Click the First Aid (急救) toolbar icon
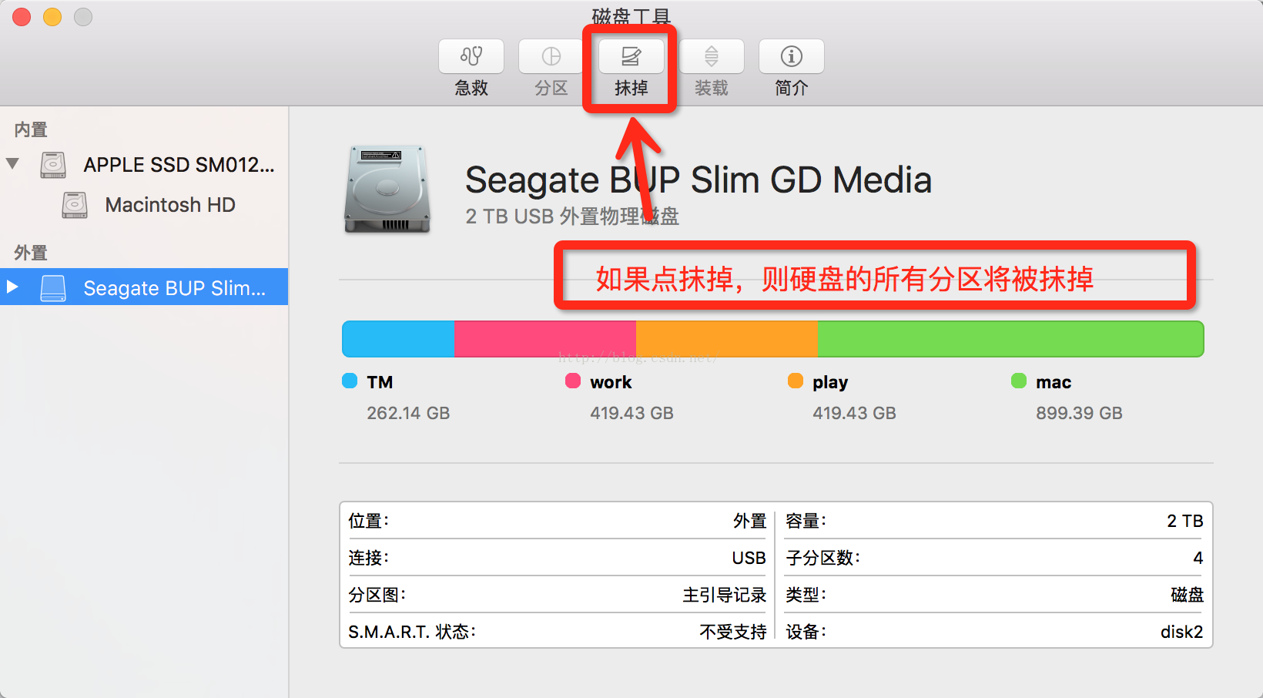Screen dimensions: 1263x698 471,56
